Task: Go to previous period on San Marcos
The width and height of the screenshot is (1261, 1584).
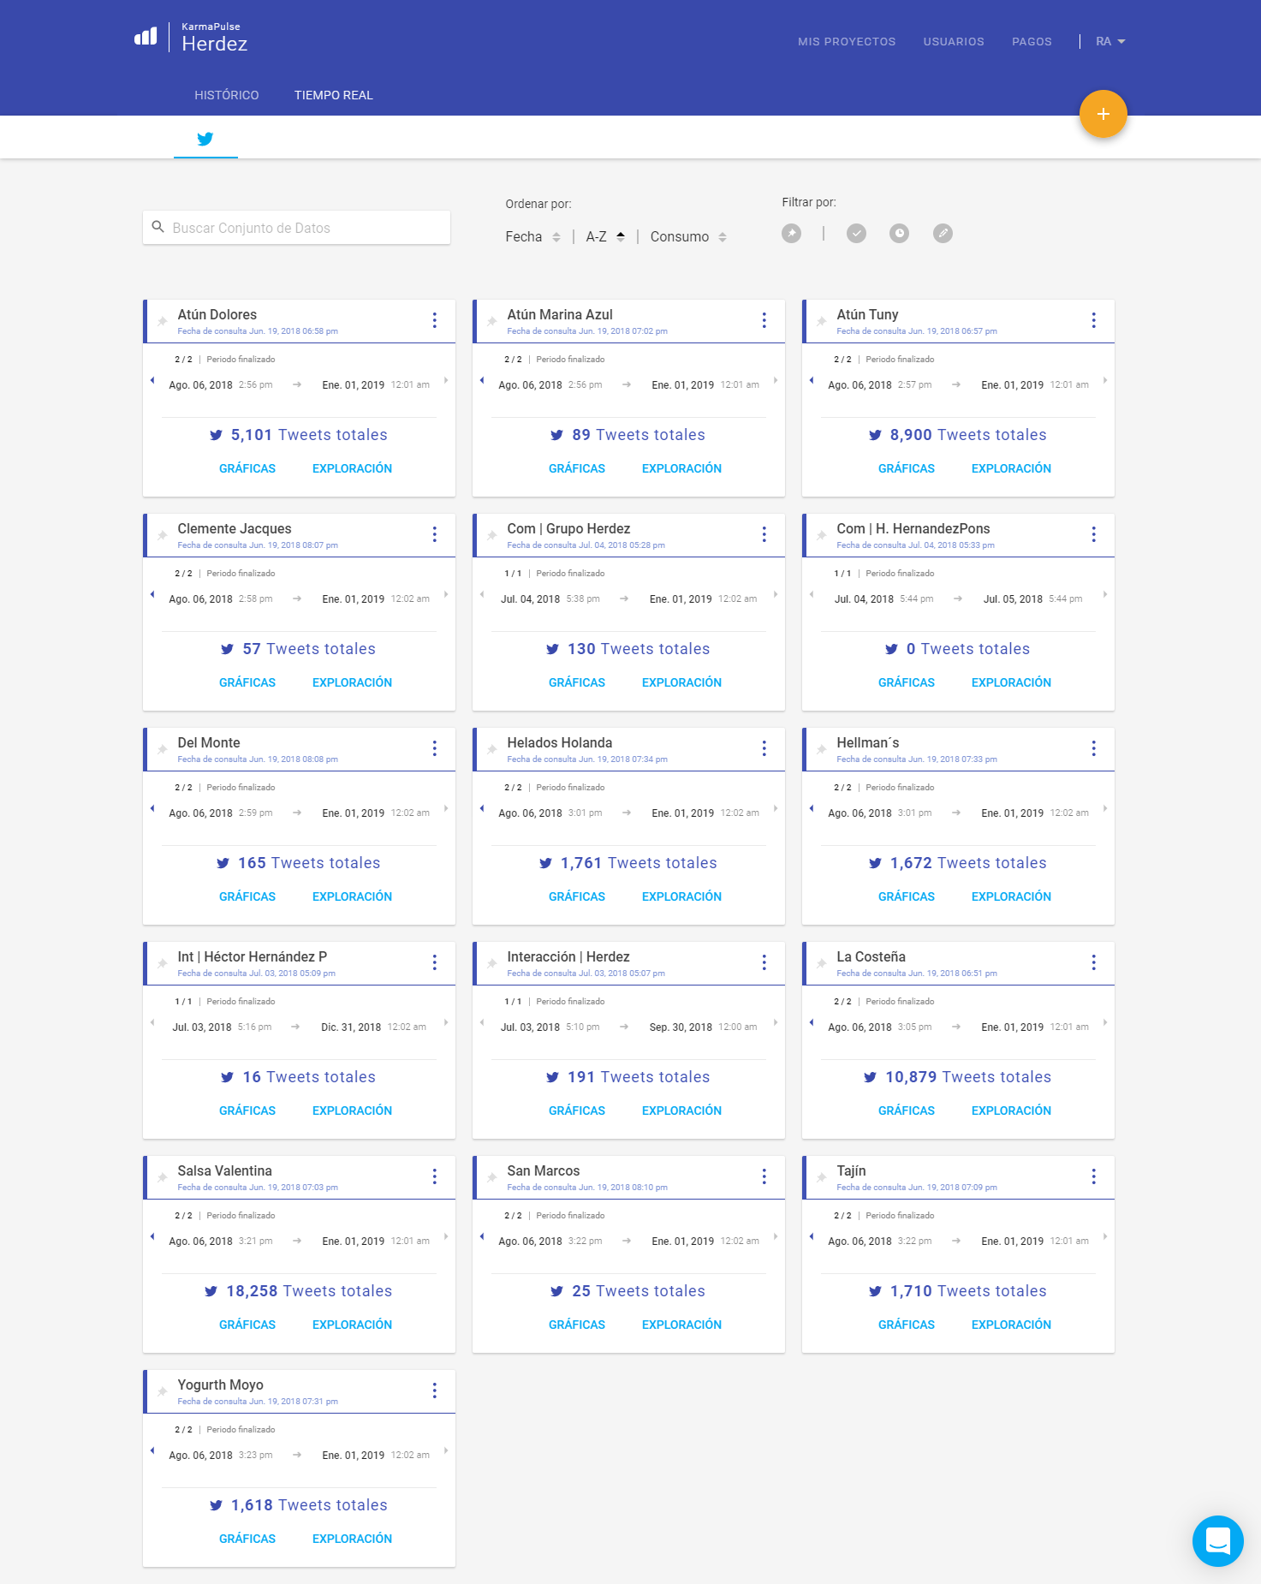Action: pos(482,1236)
